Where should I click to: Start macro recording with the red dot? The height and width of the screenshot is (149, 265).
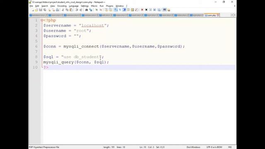coord(142,10)
